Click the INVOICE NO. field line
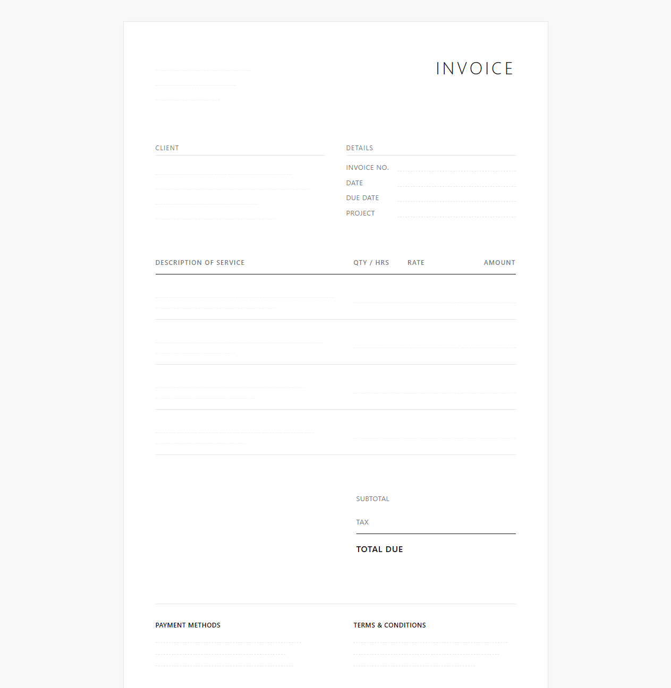 [x=456, y=167]
